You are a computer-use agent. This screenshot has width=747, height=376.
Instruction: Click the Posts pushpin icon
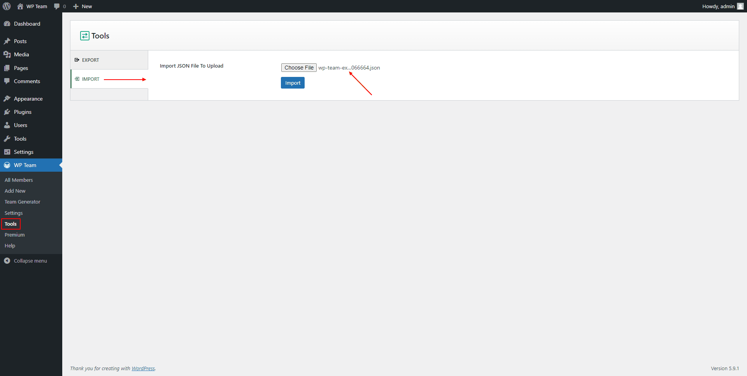(x=7, y=41)
